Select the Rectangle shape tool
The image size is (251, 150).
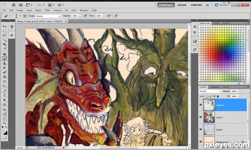click(x=5, y=105)
